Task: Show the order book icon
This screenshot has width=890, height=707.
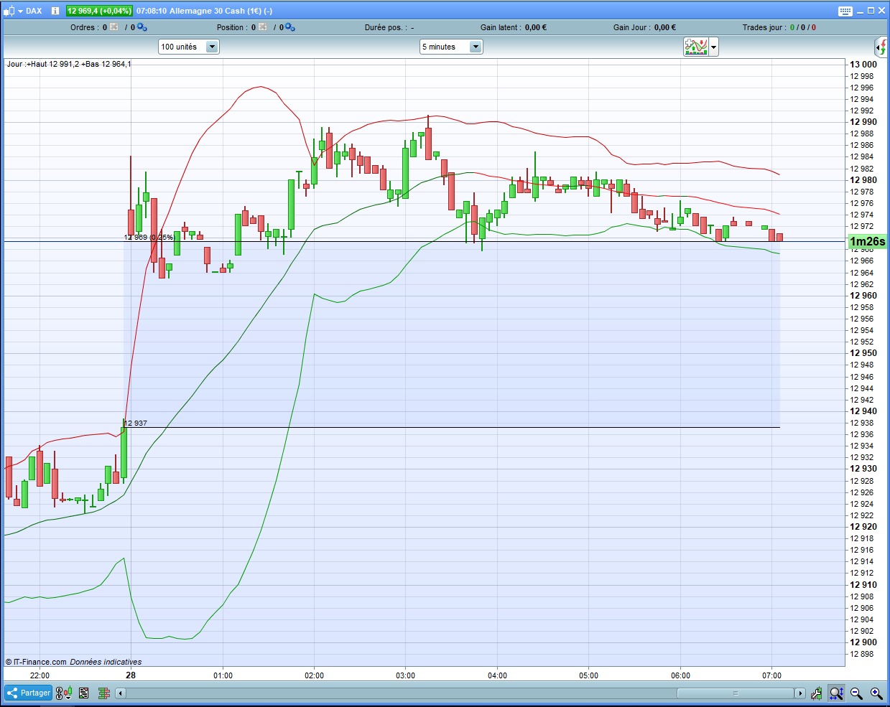Action: click(104, 693)
